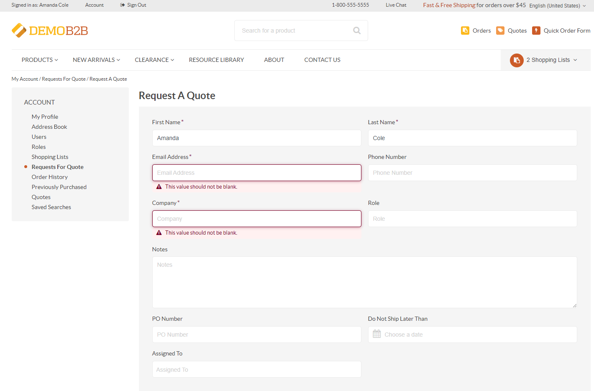This screenshot has width=594, height=391.
Task: Click My Account breadcrumb
Action: click(25, 79)
